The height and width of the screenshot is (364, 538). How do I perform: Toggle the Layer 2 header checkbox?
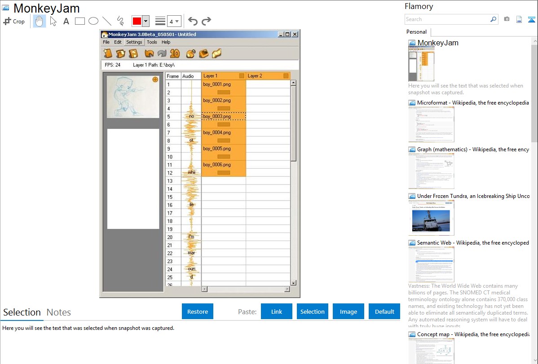[286, 76]
